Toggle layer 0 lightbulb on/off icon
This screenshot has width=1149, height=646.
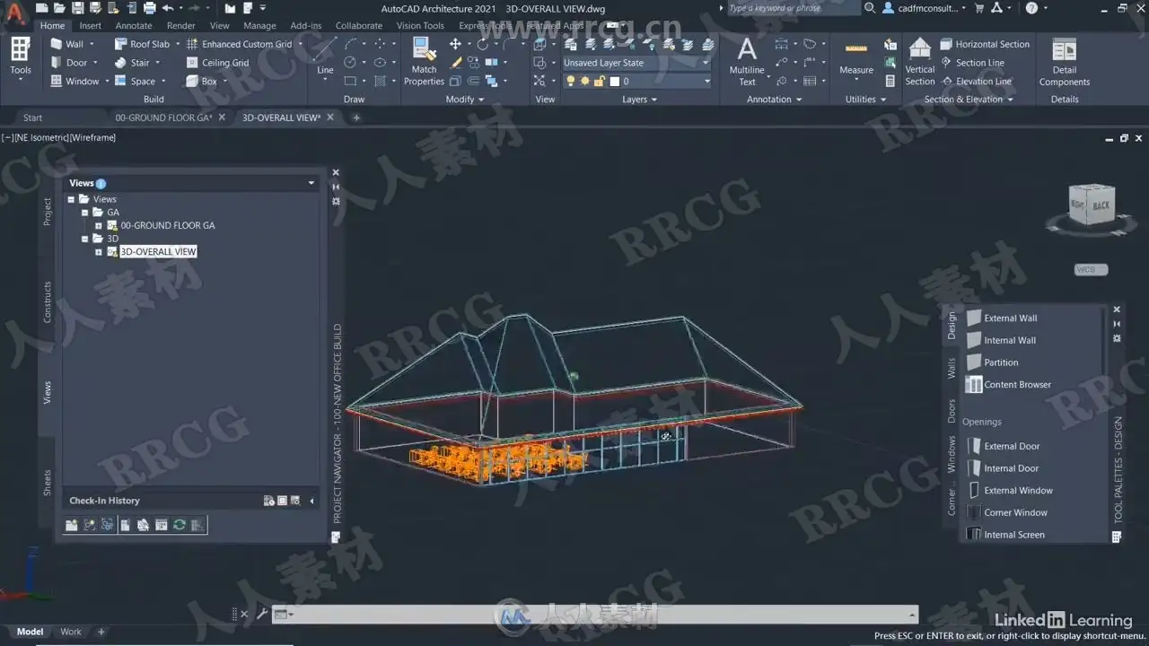(x=570, y=81)
